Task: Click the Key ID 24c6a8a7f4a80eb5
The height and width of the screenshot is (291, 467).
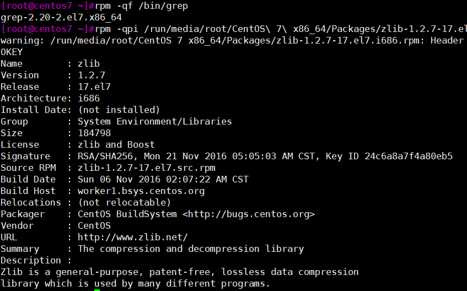Action: click(389, 157)
